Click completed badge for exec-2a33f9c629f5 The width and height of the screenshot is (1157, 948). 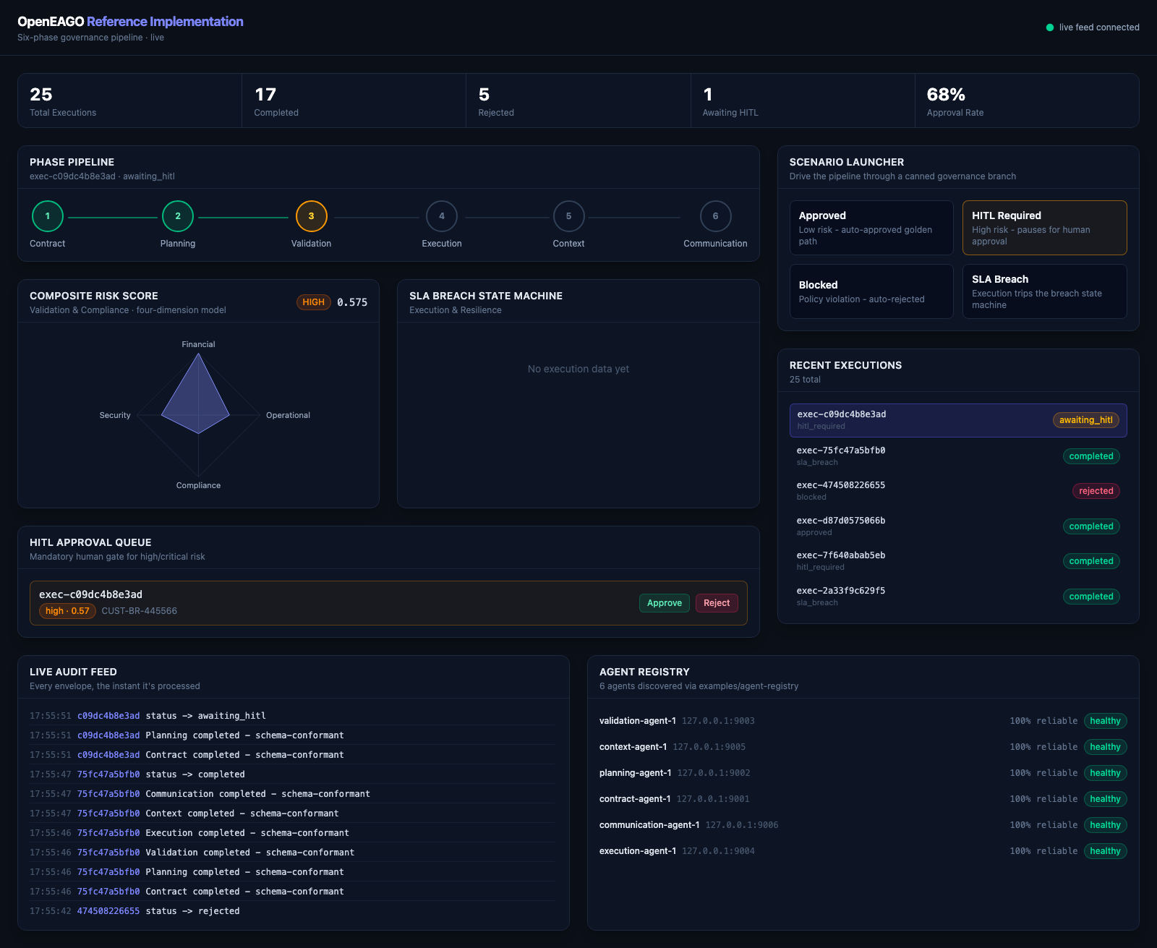[1091, 597]
